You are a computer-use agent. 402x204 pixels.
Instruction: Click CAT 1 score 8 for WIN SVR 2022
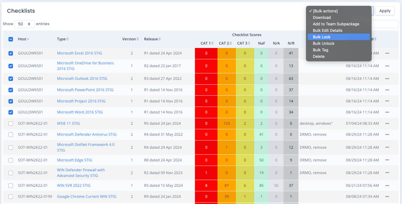tap(206, 185)
